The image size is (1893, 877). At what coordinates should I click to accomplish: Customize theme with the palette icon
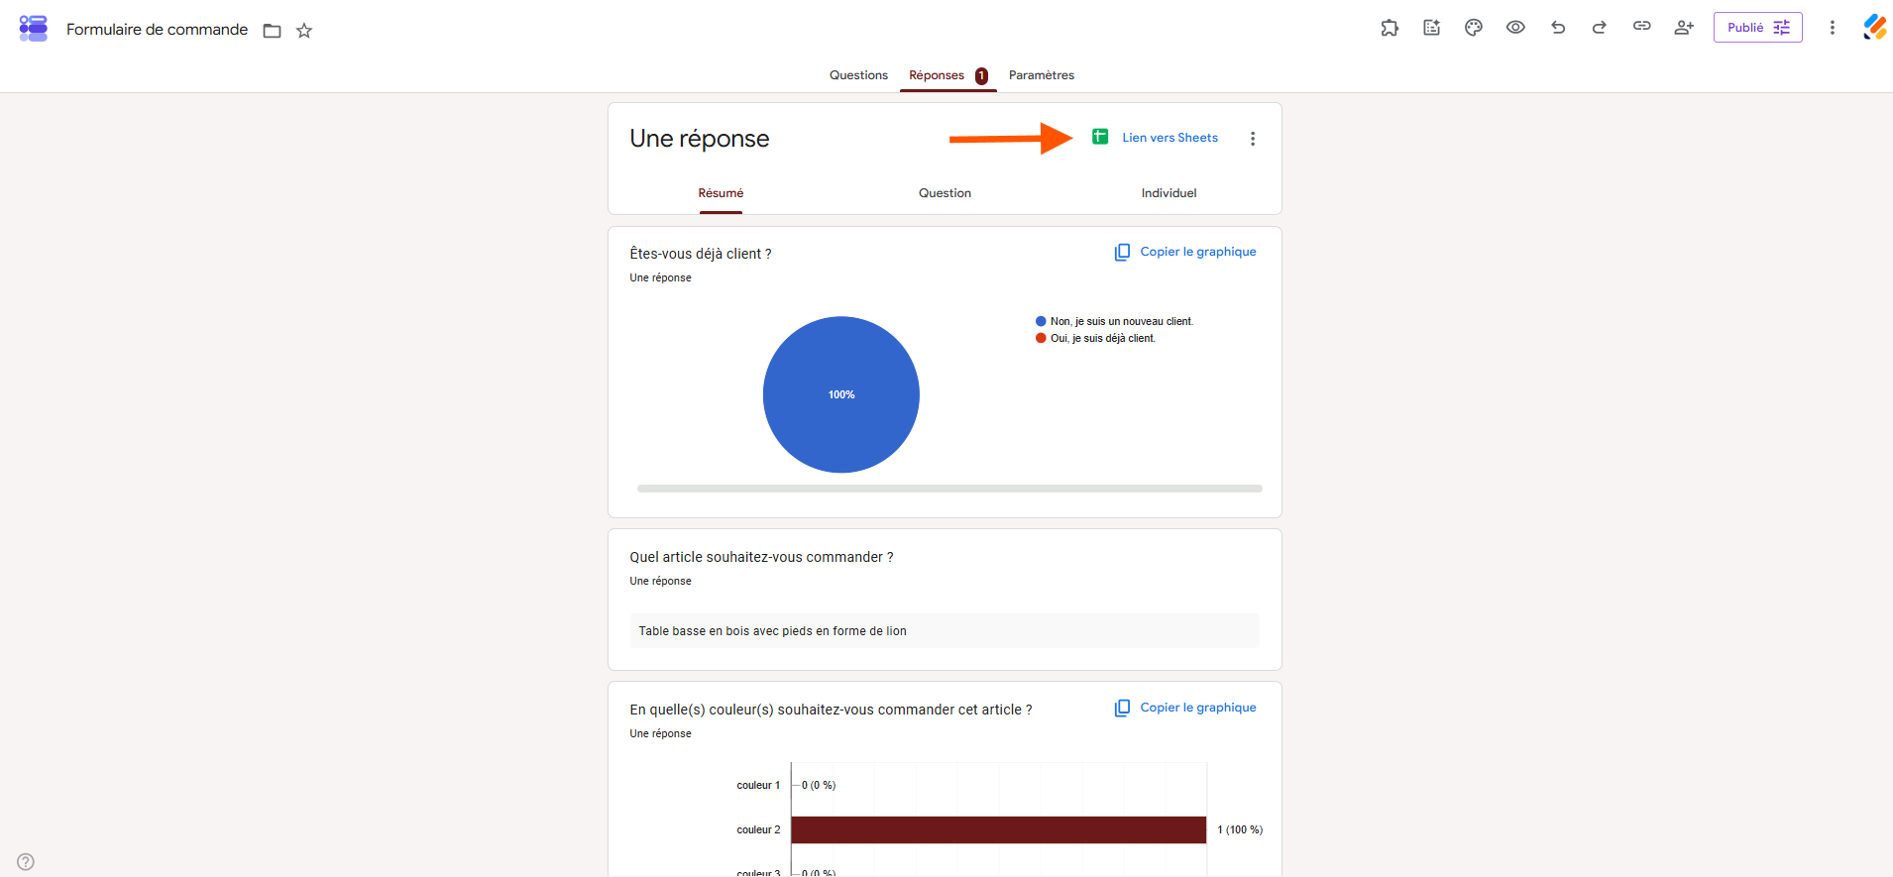(x=1474, y=28)
